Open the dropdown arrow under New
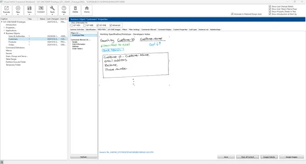The height and width of the screenshot is (164, 306). click(x=18, y=14)
